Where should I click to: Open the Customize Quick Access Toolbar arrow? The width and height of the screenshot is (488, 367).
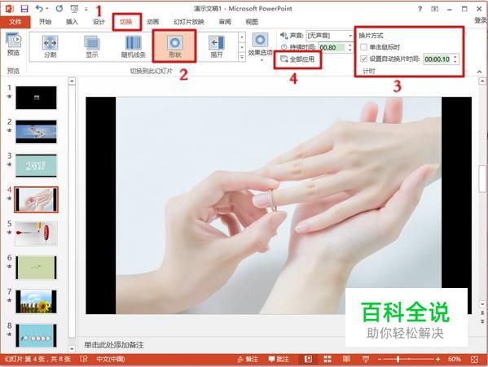point(86,9)
